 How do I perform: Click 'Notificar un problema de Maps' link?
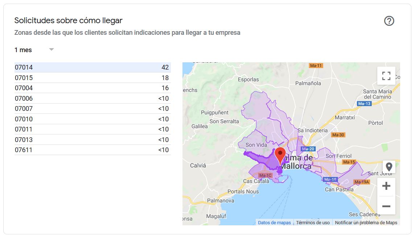pos(366,223)
